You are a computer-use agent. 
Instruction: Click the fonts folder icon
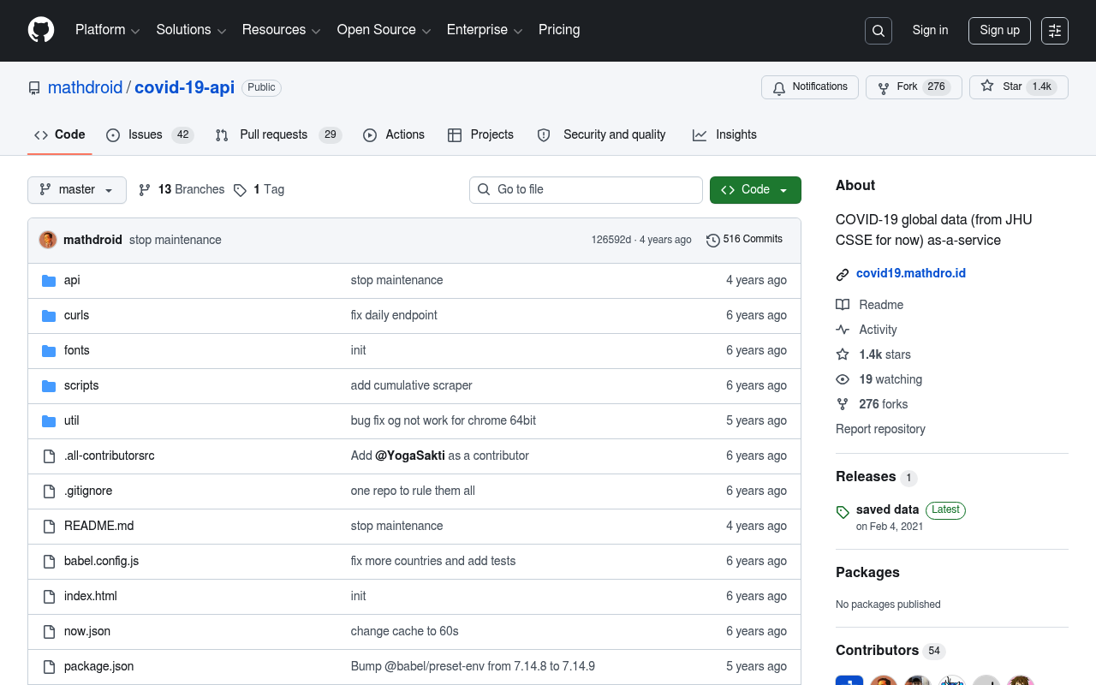(x=49, y=351)
